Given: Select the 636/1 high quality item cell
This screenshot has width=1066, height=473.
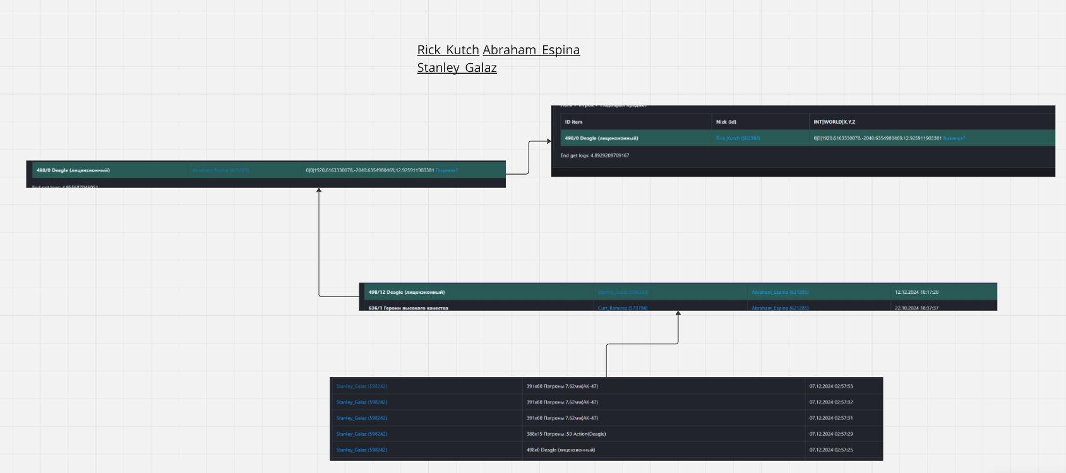Looking at the screenshot, I should click(x=408, y=308).
